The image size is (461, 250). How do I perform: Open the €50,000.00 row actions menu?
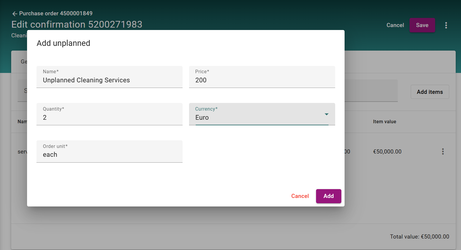coord(443,151)
